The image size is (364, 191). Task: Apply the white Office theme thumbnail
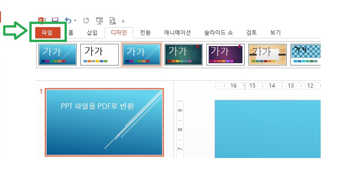100,55
